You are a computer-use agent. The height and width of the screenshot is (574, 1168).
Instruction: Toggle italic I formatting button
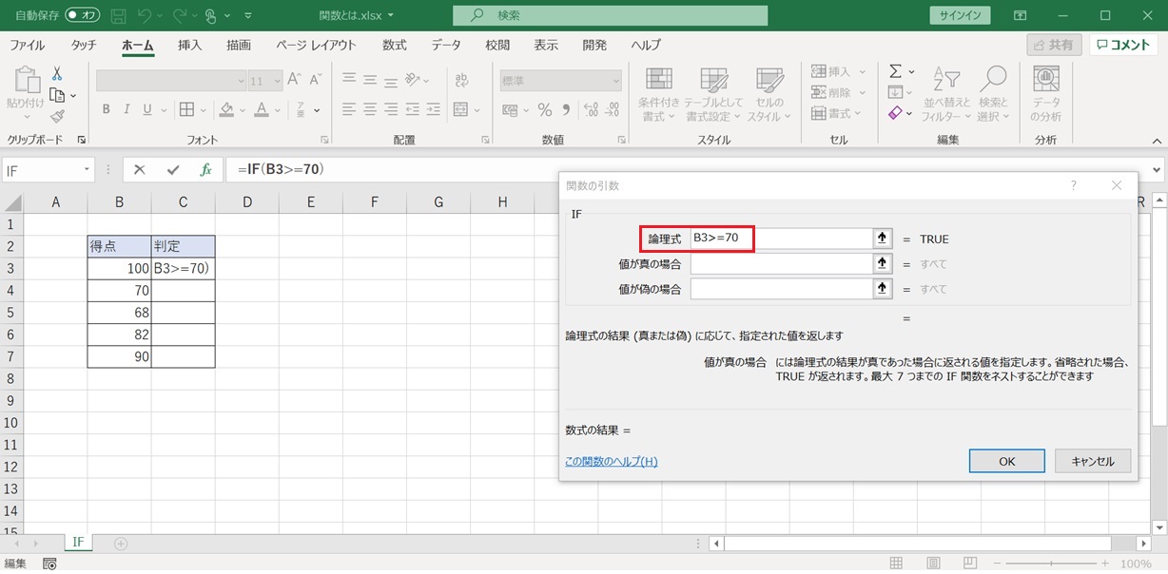pos(127,109)
